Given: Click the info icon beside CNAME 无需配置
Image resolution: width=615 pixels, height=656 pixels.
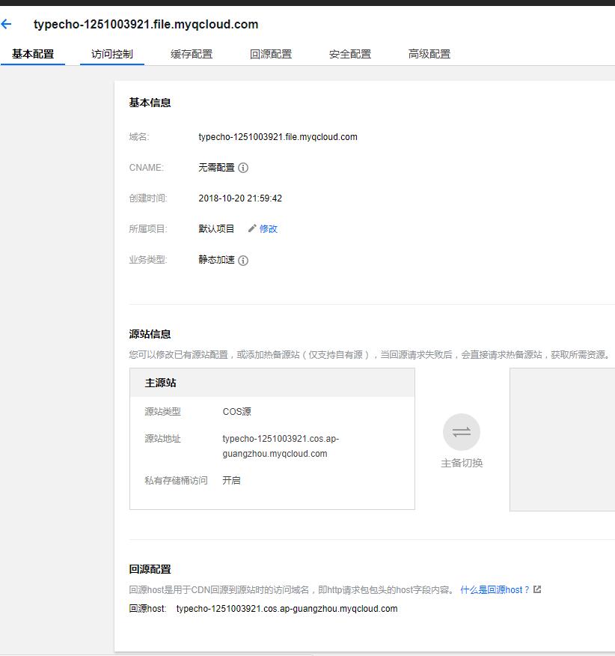Looking at the screenshot, I should (x=243, y=168).
